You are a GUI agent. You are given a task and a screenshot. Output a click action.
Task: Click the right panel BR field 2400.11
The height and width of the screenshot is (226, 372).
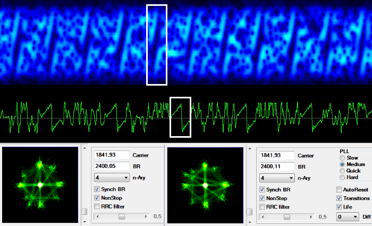(x=277, y=166)
